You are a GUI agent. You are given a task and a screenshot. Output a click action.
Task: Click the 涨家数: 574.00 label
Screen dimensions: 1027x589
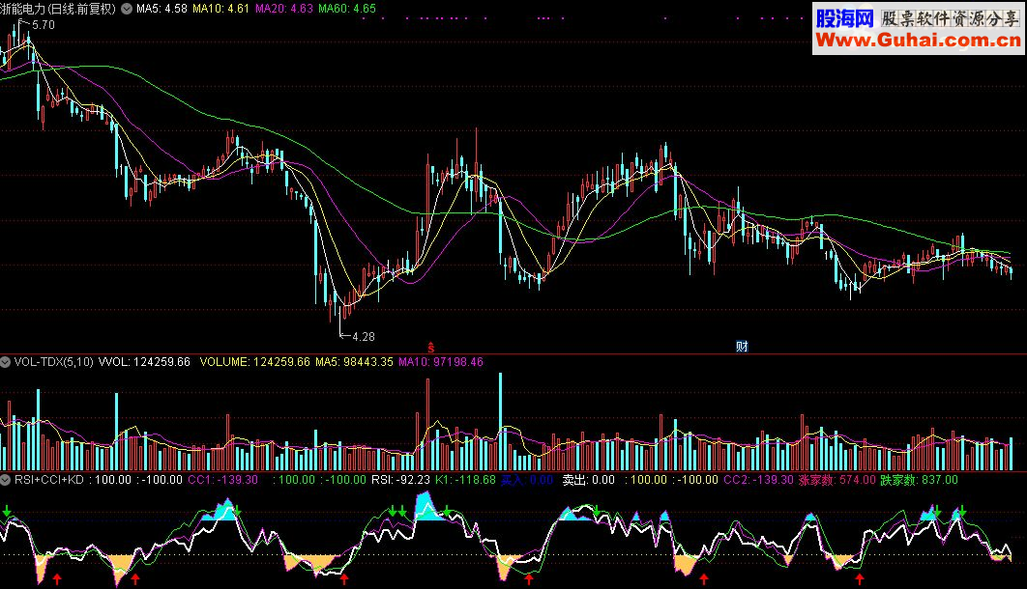click(x=837, y=480)
